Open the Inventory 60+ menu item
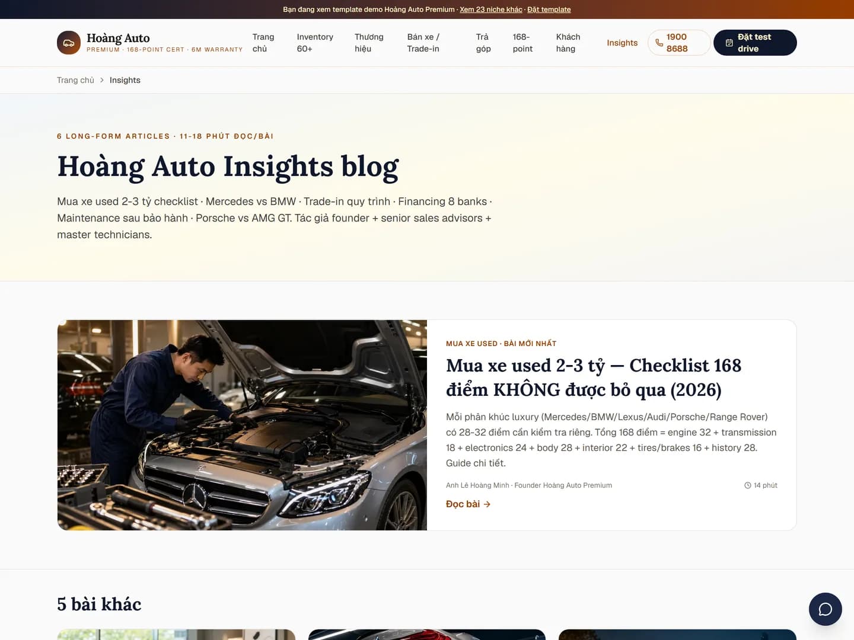The image size is (854, 640). (315, 43)
